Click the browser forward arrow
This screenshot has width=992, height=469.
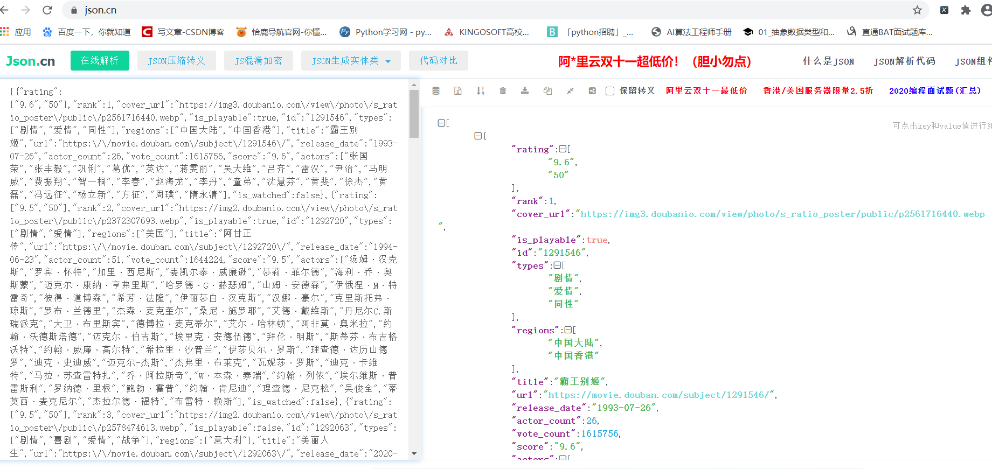point(25,10)
